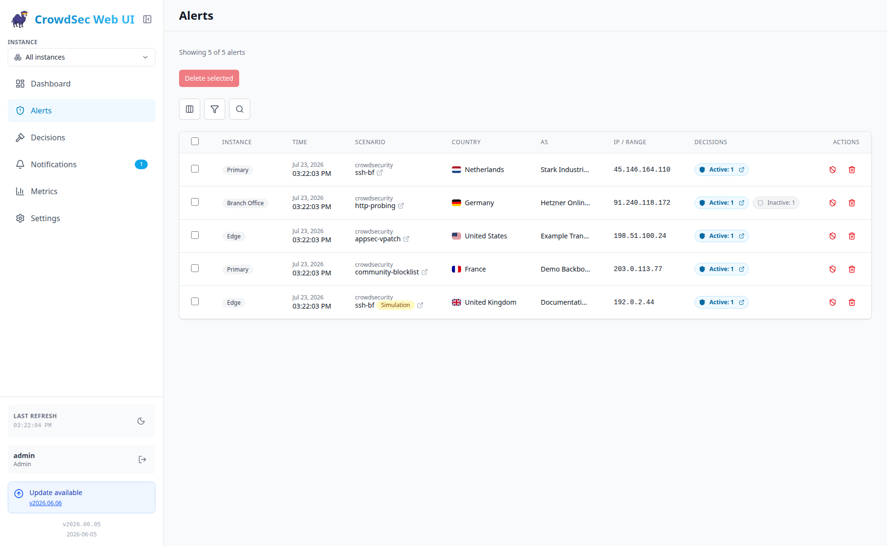Image resolution: width=887 pixels, height=546 pixels.
Task: Click the Example Tran... AS cell
Action: click(565, 236)
